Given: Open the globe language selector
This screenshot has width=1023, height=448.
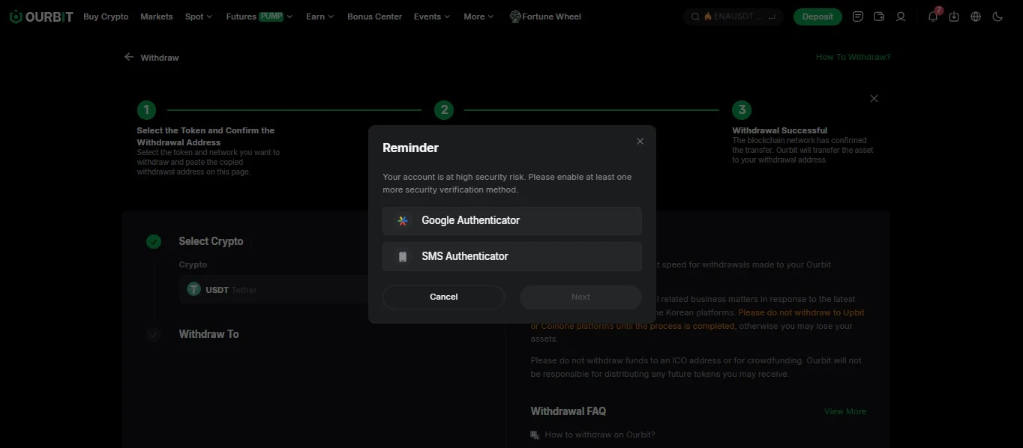Looking at the screenshot, I should [x=976, y=16].
